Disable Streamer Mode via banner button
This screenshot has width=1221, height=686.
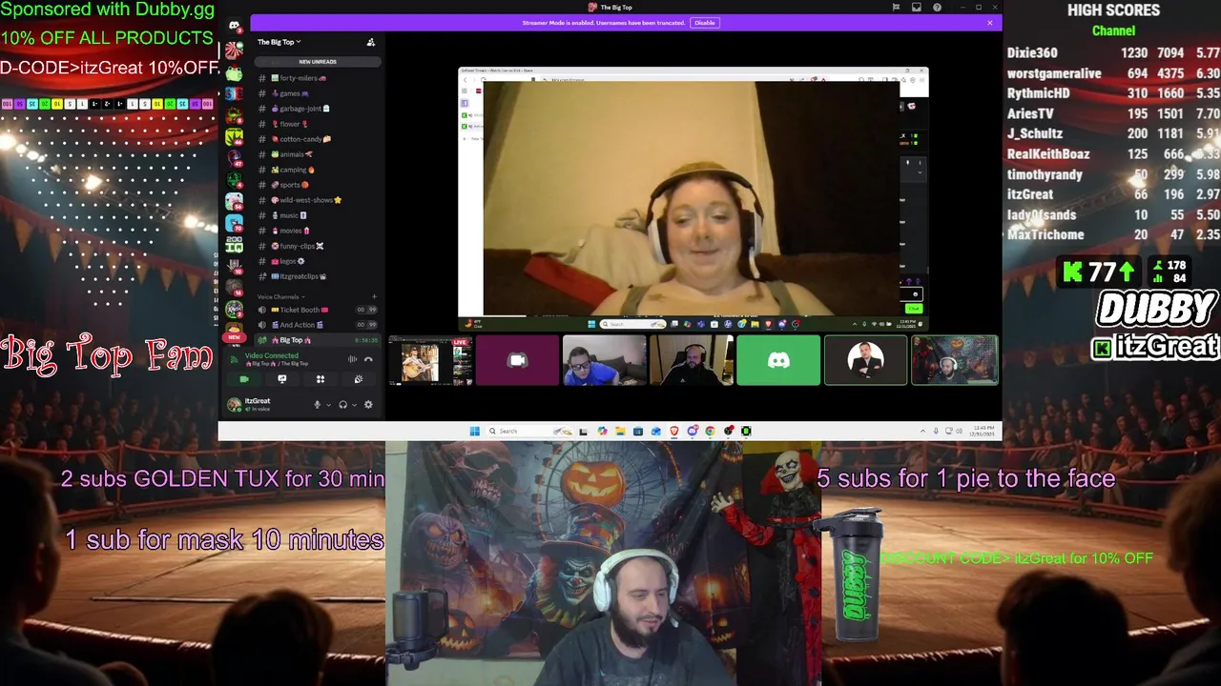pyautogui.click(x=704, y=23)
